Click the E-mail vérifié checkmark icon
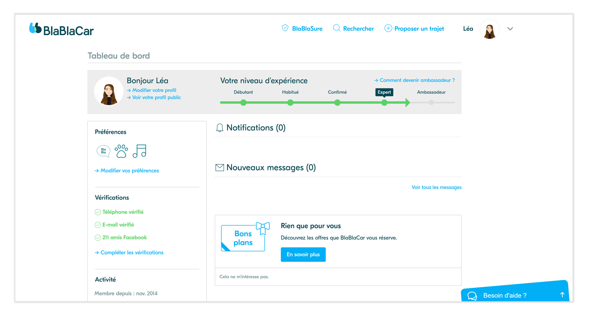 (98, 225)
